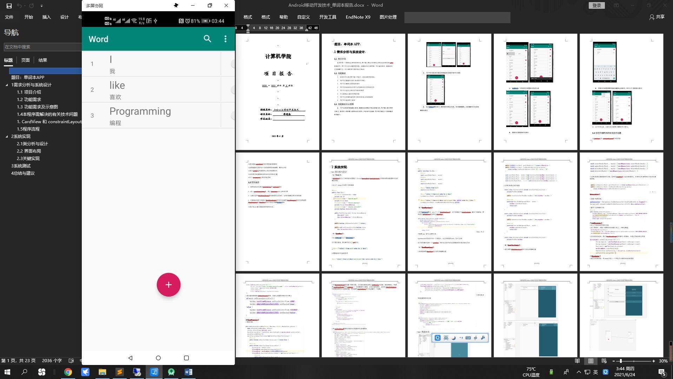The image size is (673, 379).
Task: Click the zoom out minus button
Action: [x=614, y=361]
